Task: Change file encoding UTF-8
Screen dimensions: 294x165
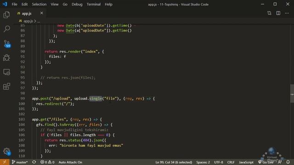Action: tap(219, 162)
